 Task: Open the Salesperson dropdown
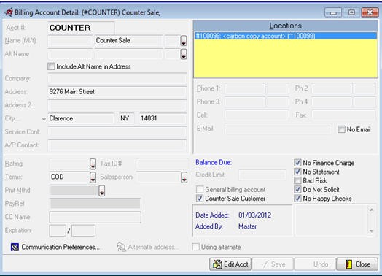(x=184, y=177)
